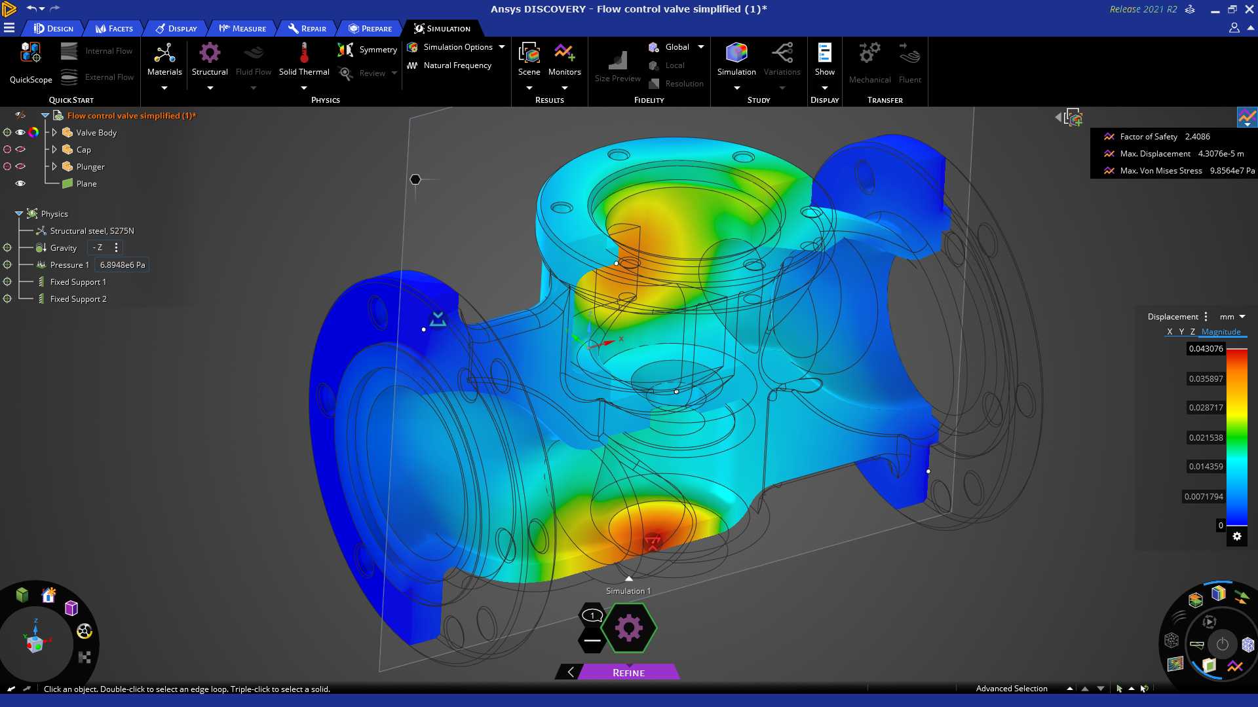
Task: Open the mm units dropdown
Action: pos(1232,316)
